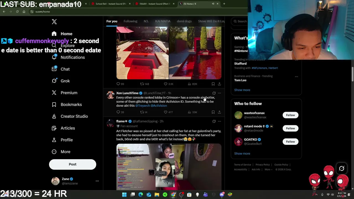Open the Cookie Policy footer link

281,165
